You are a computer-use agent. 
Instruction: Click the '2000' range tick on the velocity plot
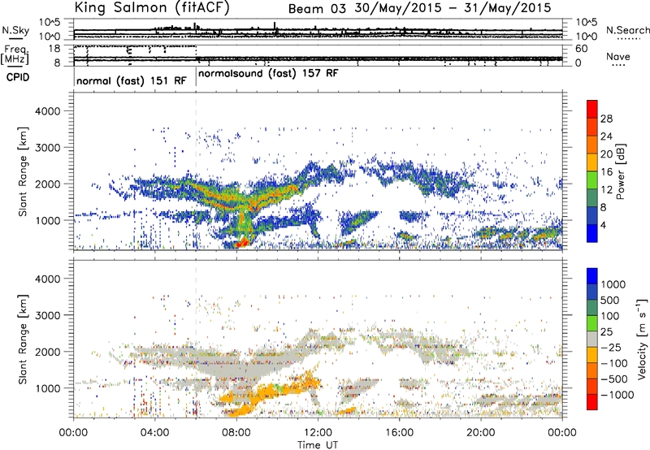(48, 352)
